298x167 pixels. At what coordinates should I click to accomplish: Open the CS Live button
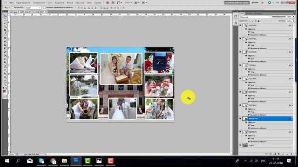(x=273, y=3)
